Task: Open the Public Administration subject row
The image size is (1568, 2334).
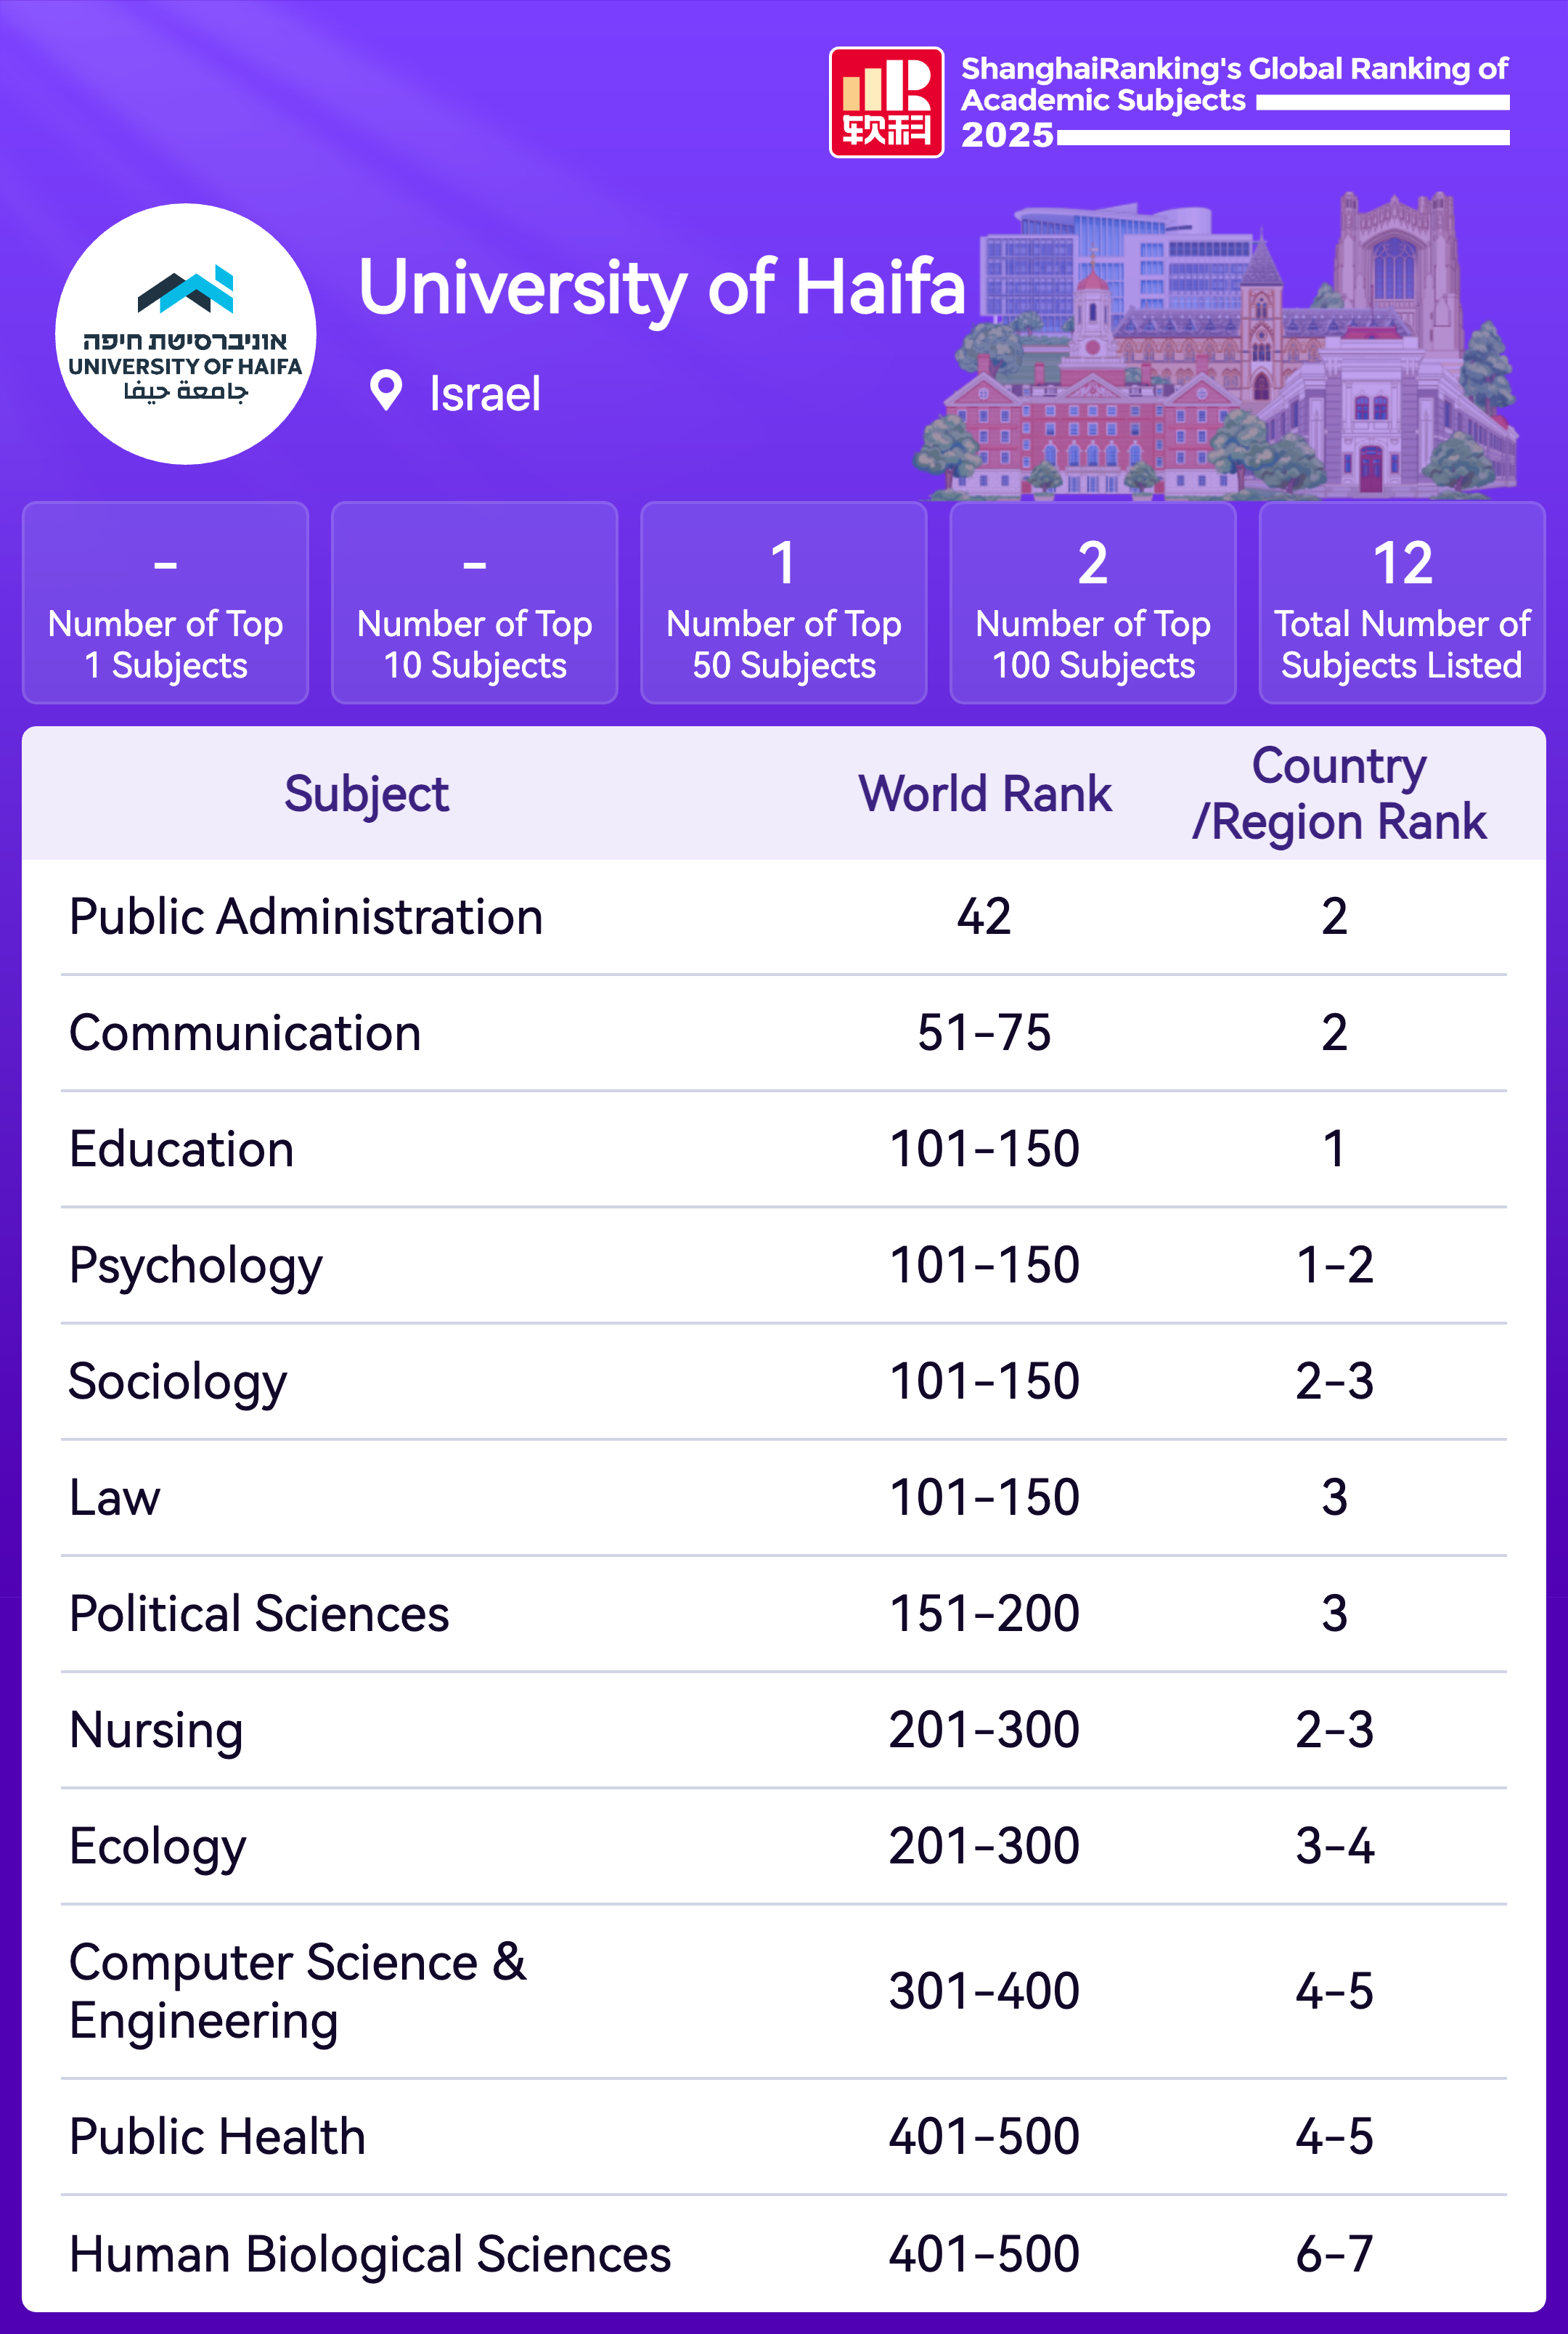Action: click(306, 916)
